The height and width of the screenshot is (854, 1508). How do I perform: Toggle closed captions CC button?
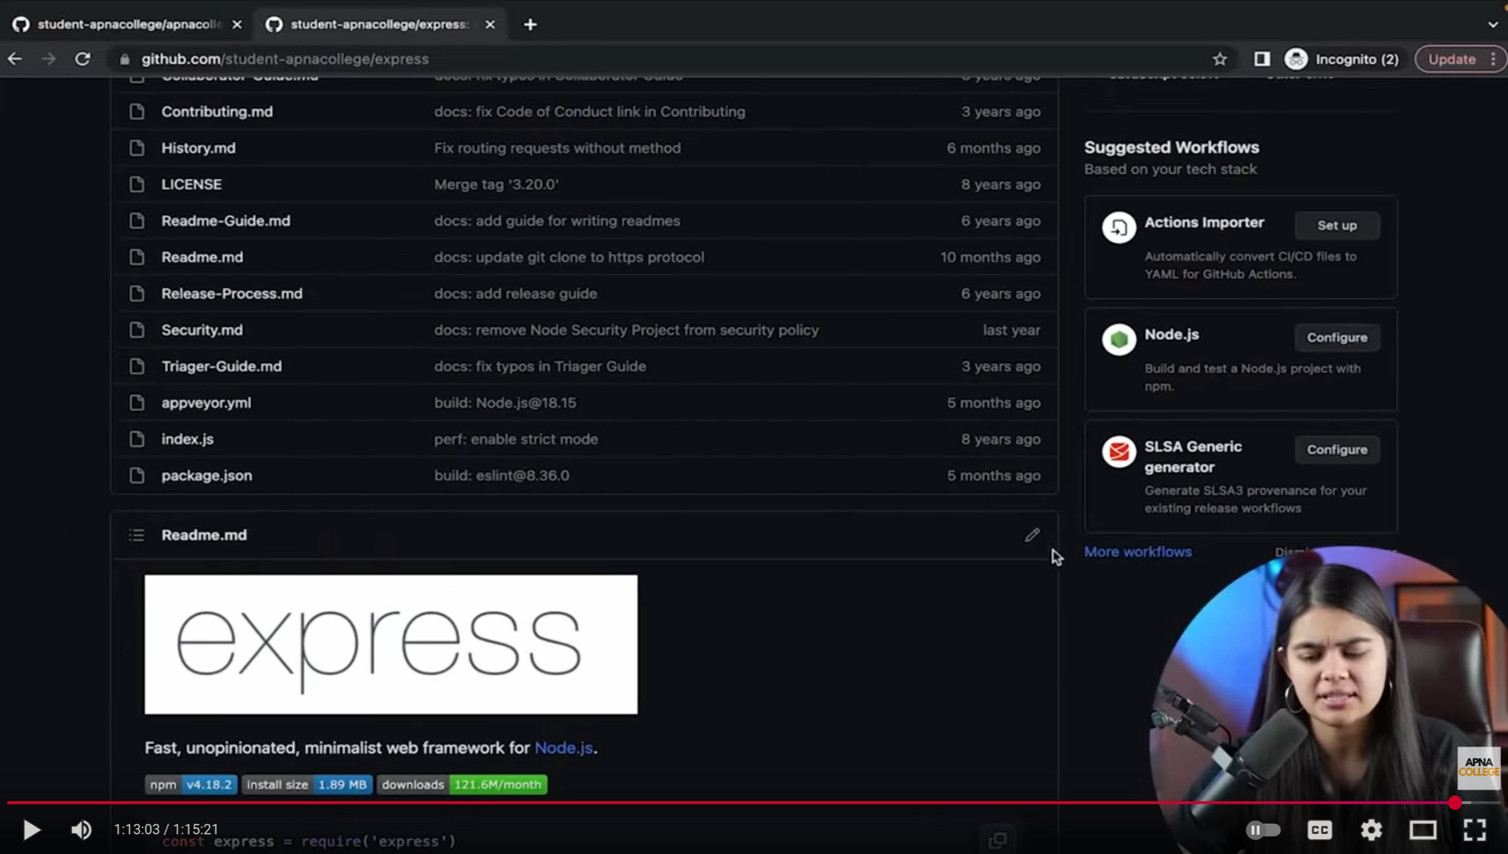1319,829
